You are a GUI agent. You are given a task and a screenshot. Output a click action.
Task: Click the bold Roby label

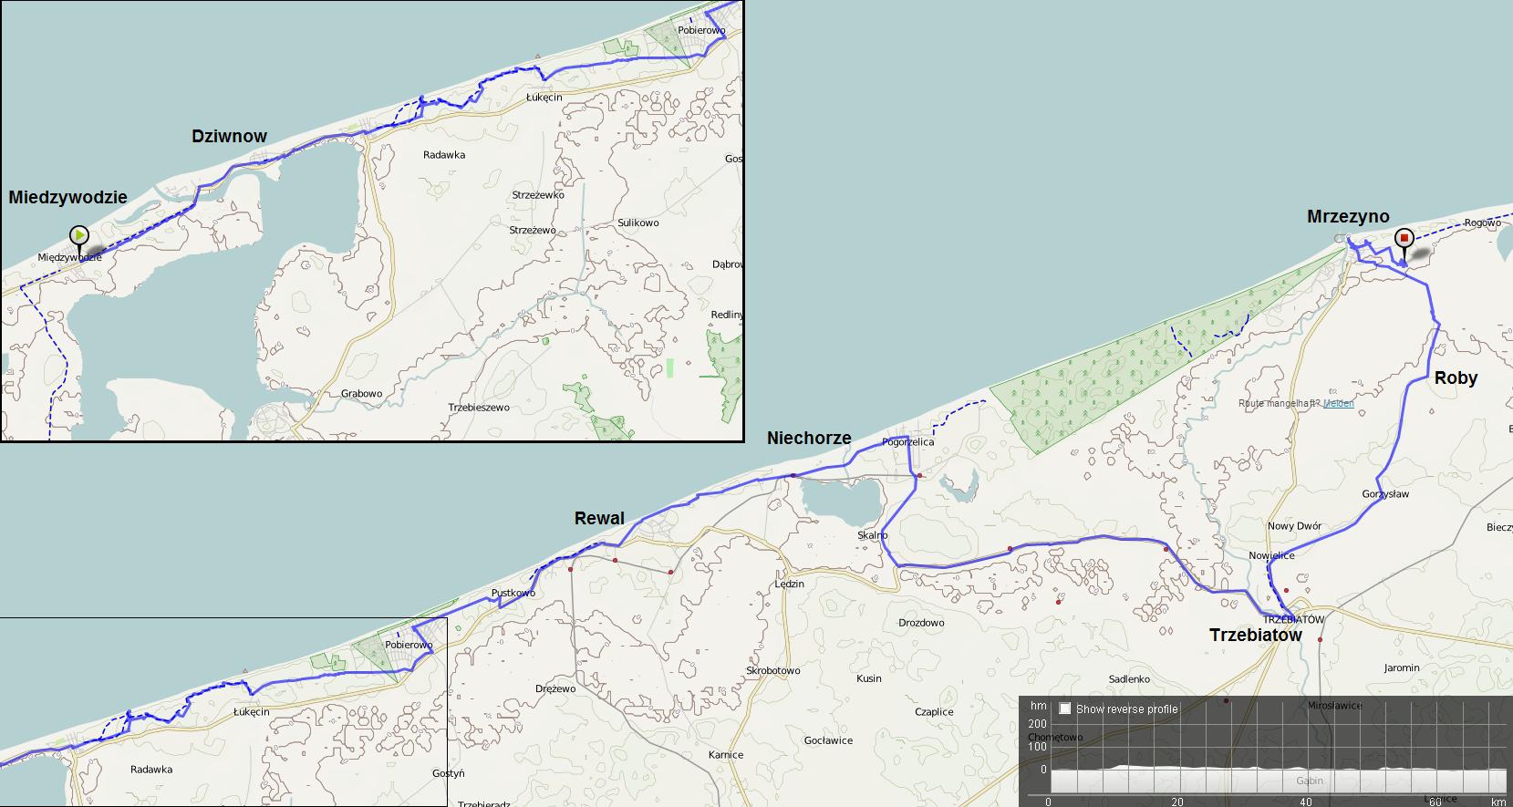tap(1456, 378)
